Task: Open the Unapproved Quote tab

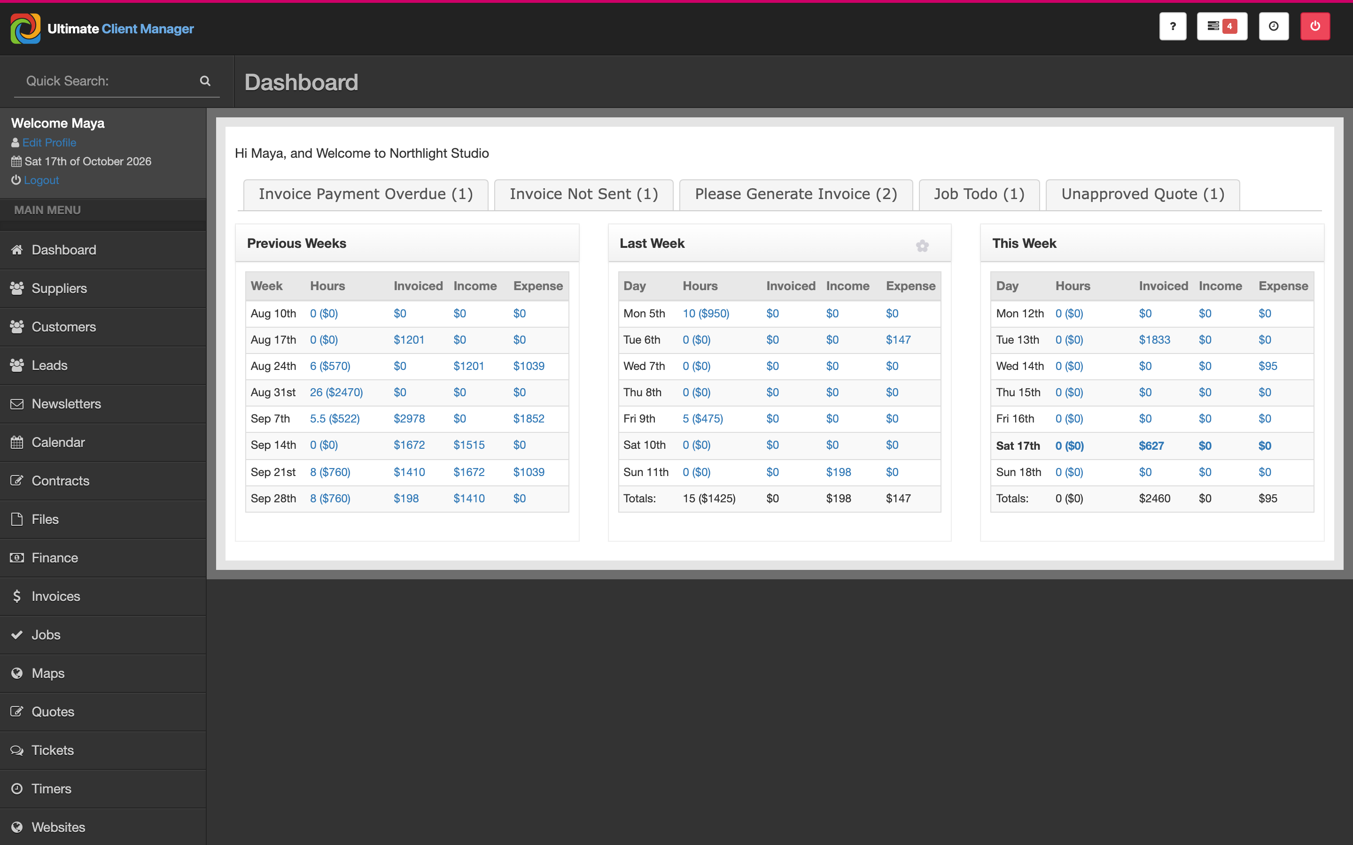Action: coord(1143,194)
